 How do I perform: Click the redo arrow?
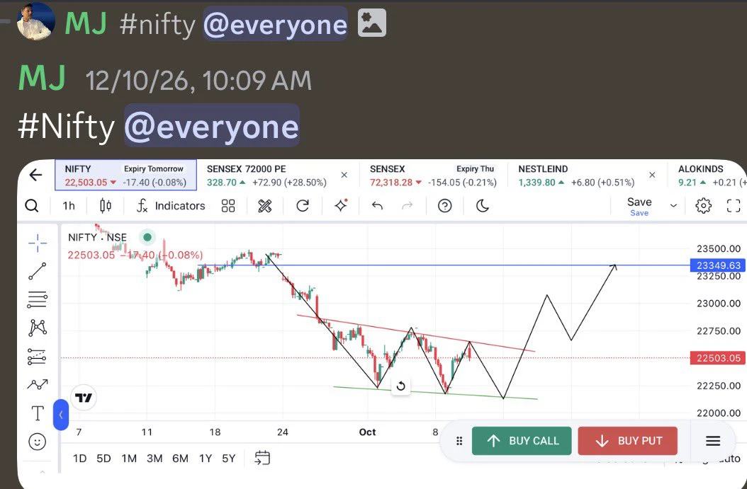[408, 205]
